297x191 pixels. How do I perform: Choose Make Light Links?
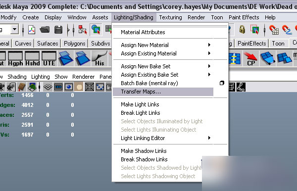163,104
